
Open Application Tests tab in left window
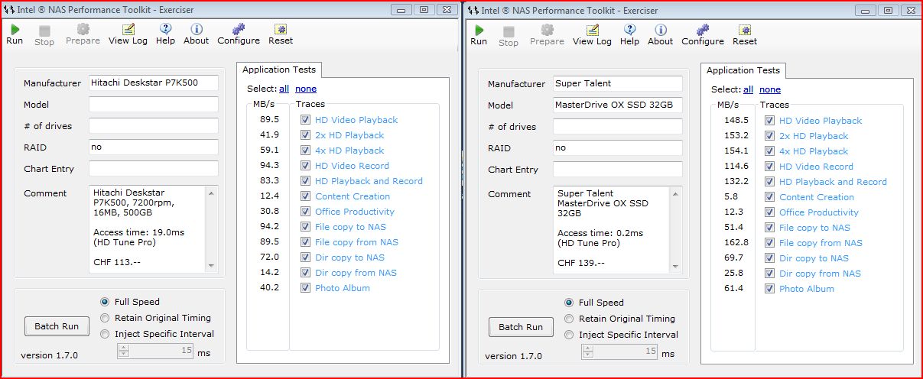click(x=279, y=70)
